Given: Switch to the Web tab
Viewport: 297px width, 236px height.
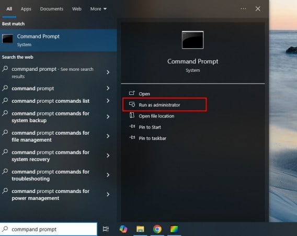Looking at the screenshot, I should coord(76,9).
